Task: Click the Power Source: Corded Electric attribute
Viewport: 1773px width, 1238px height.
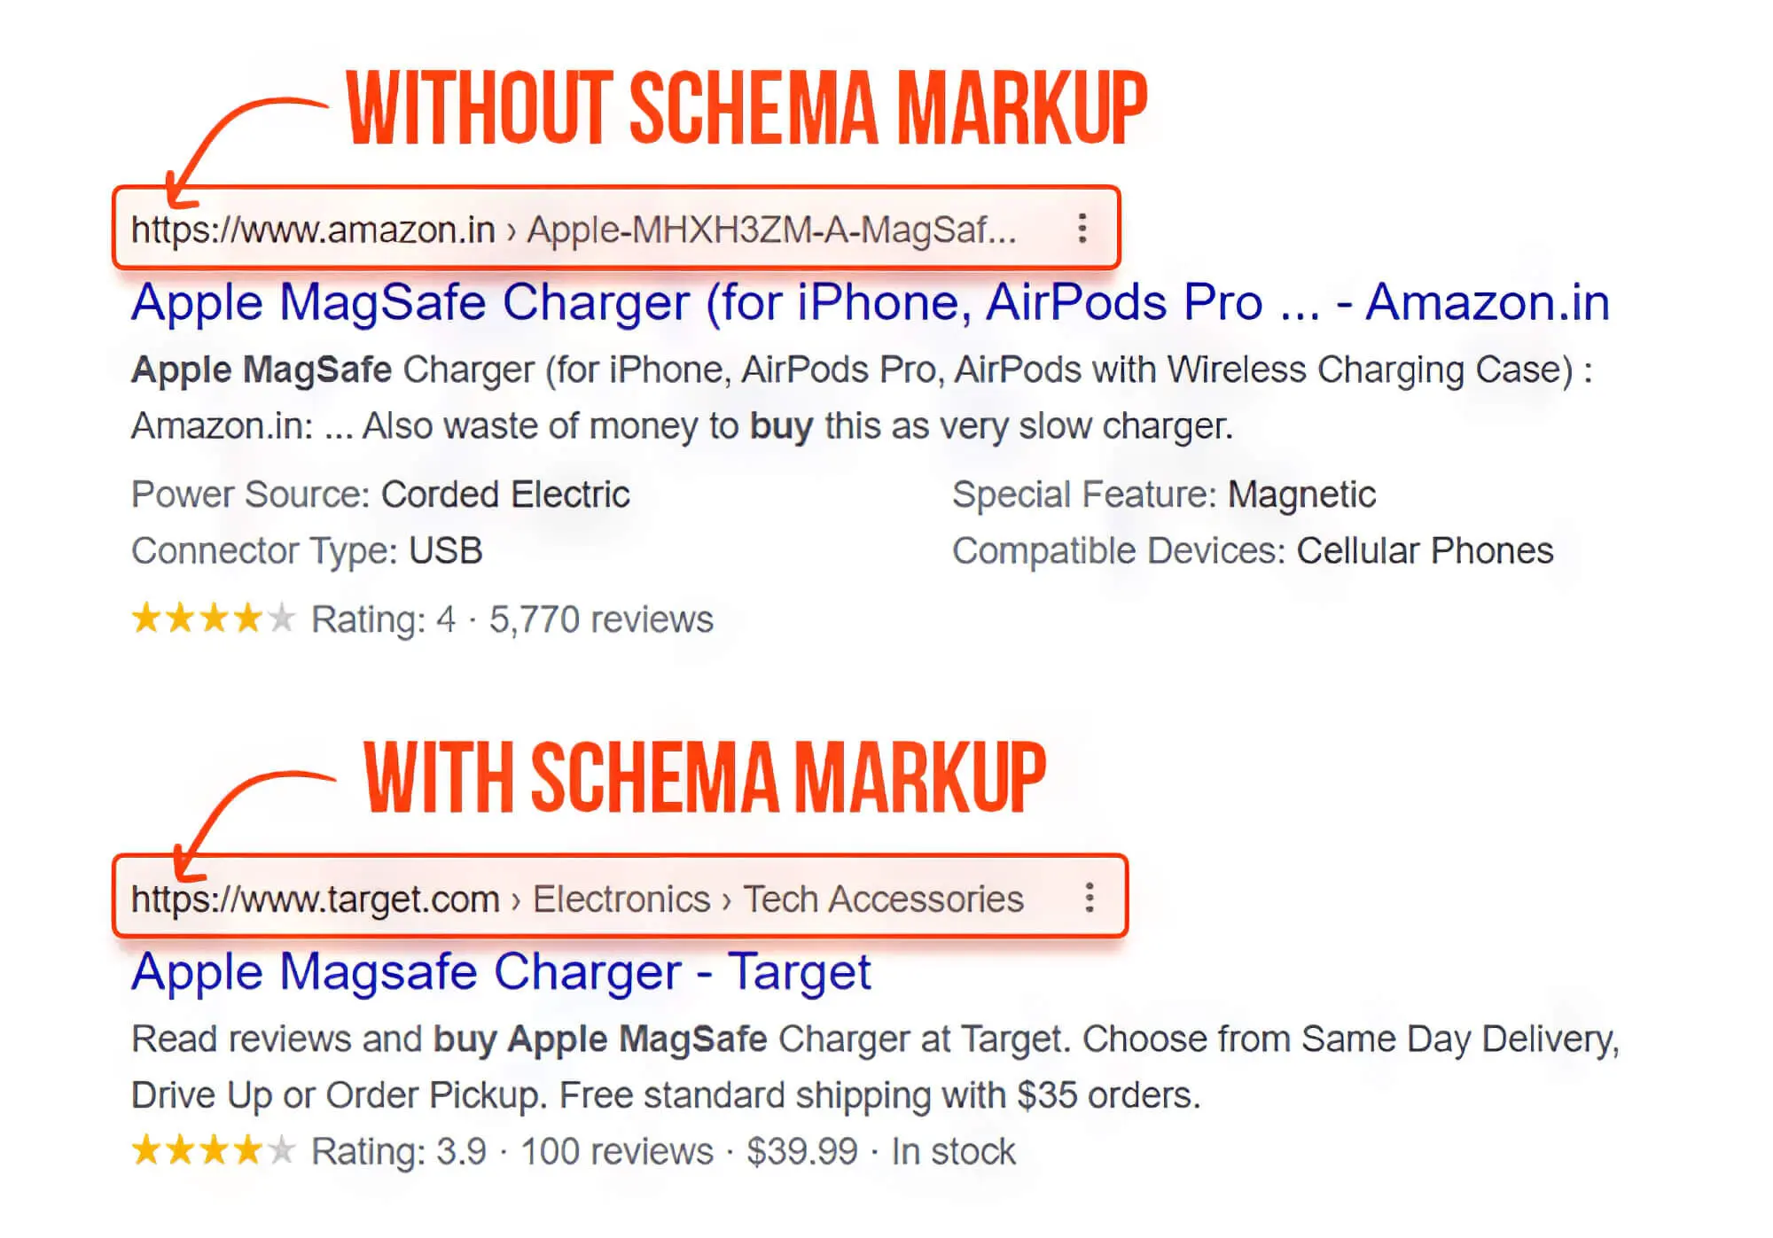Action: click(x=380, y=494)
